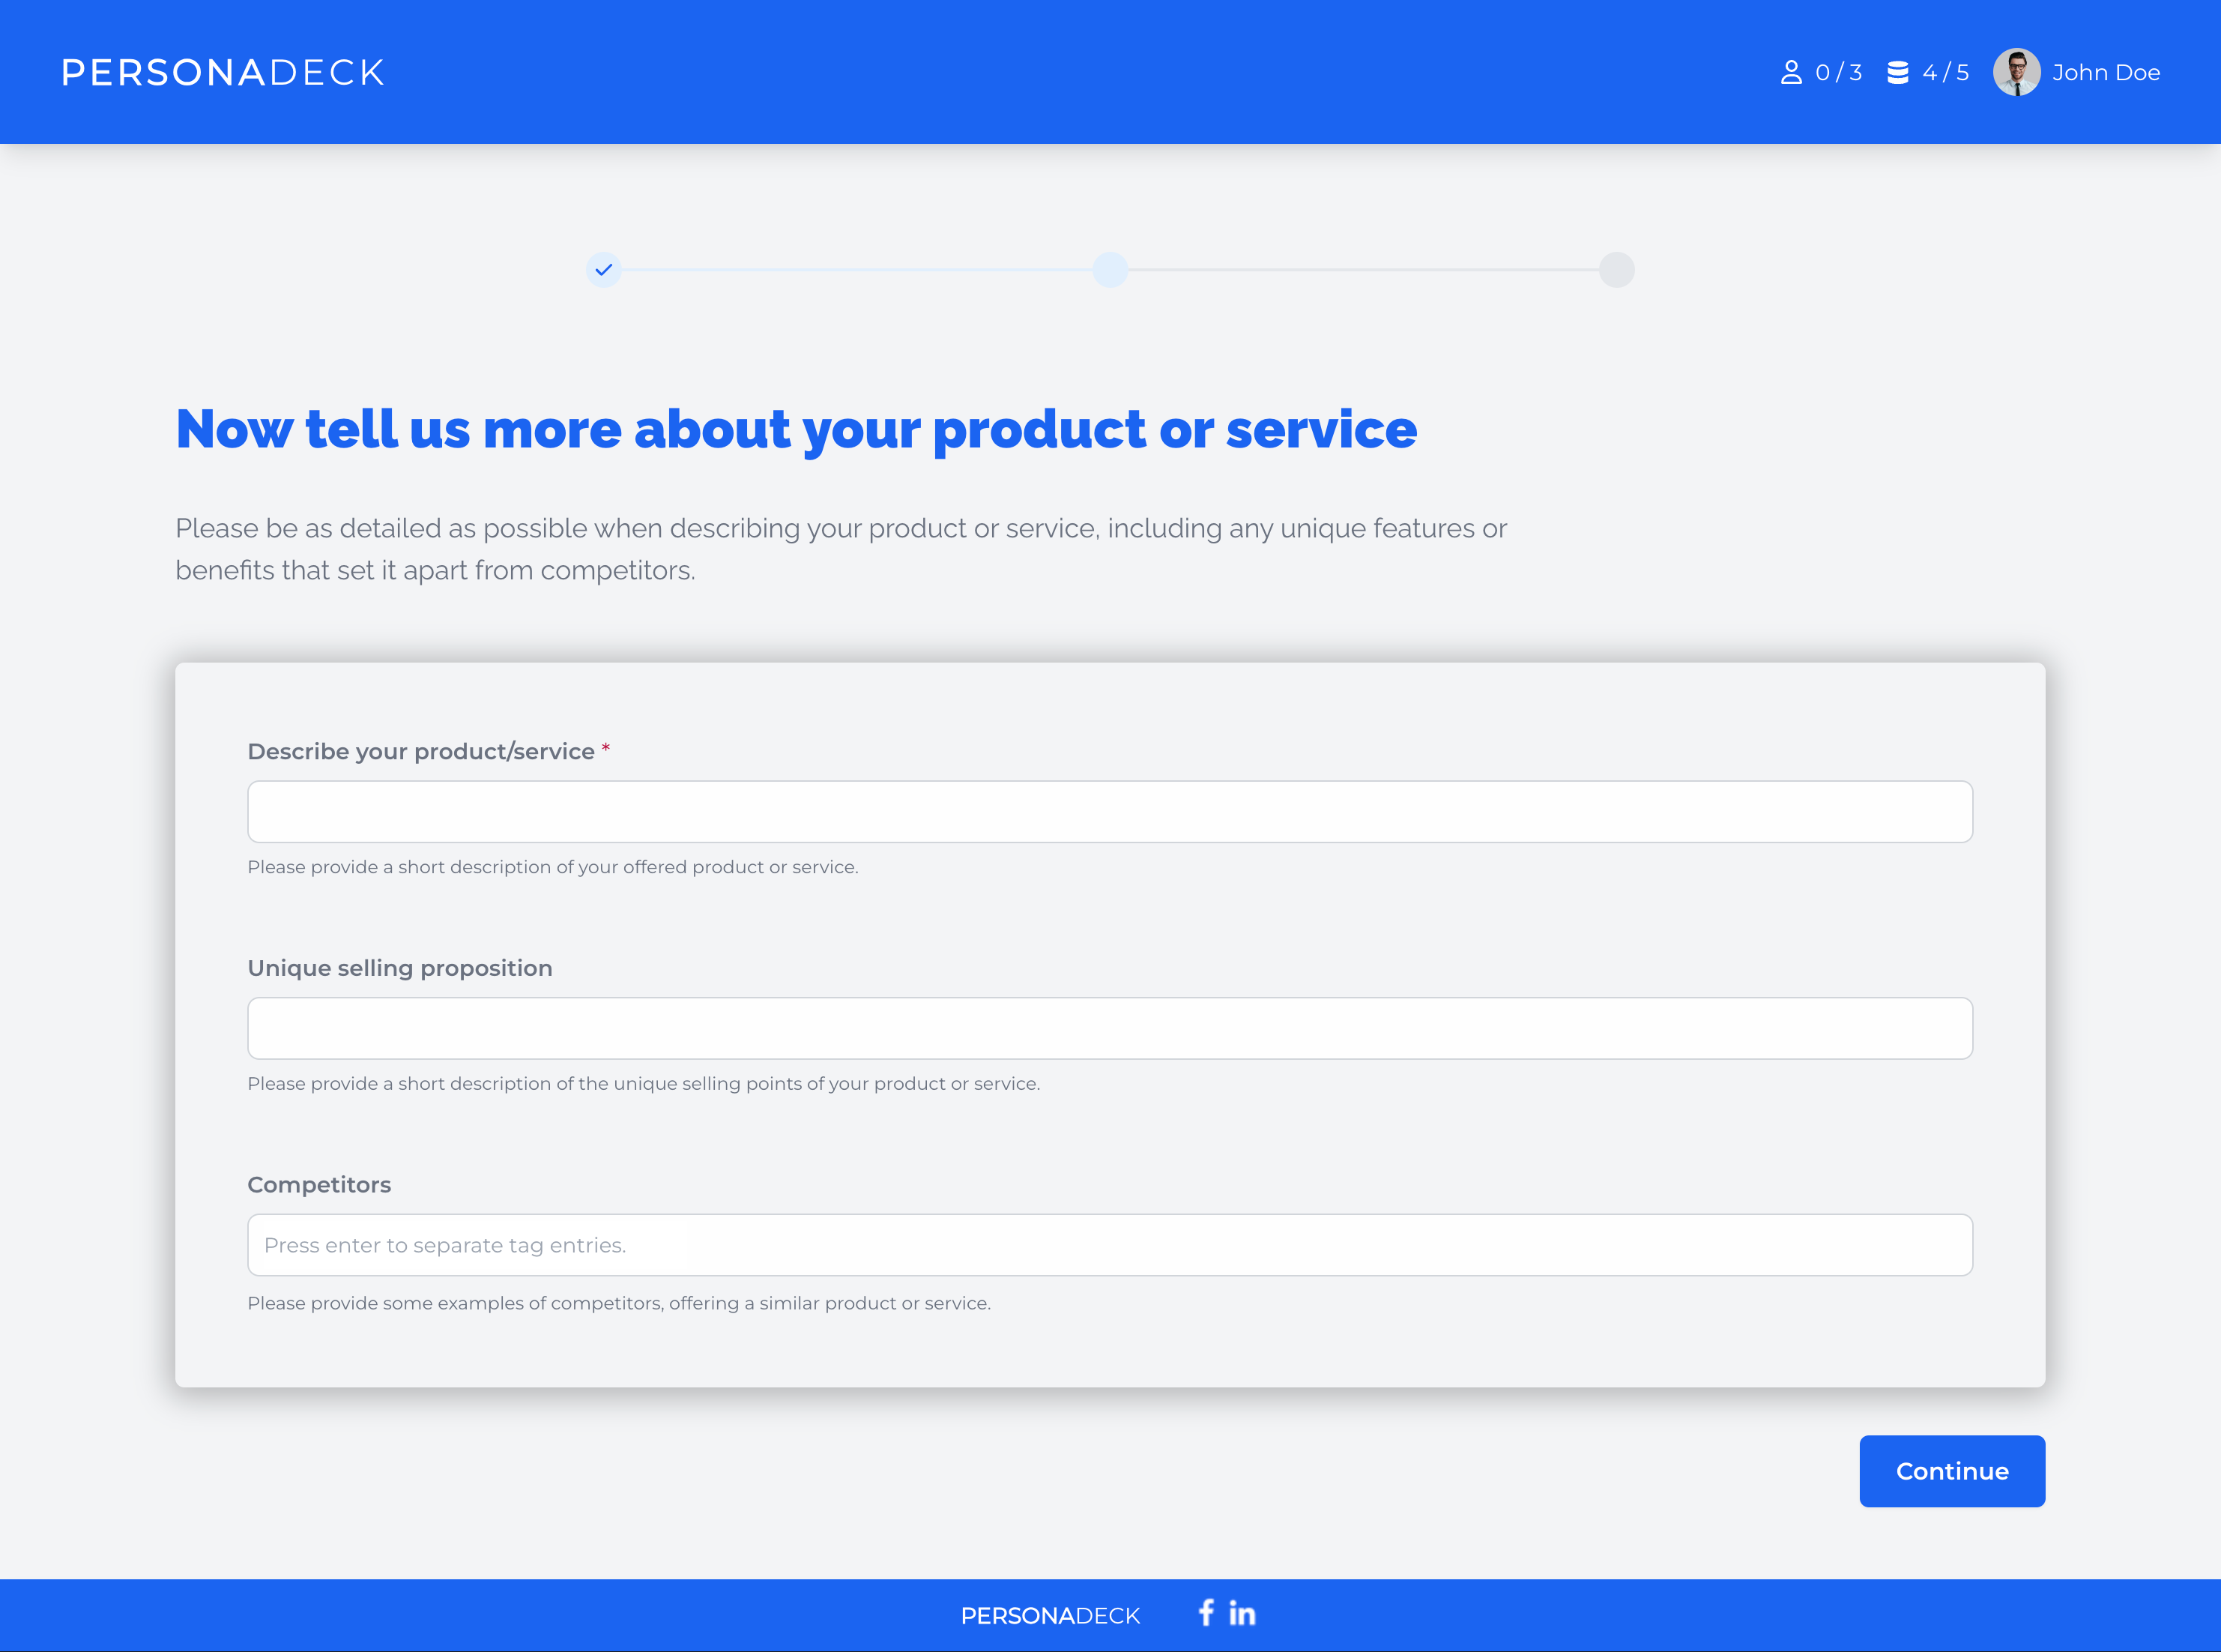Click the credits coin stack icon
Image resolution: width=2221 pixels, height=1652 pixels.
pyautogui.click(x=1897, y=72)
